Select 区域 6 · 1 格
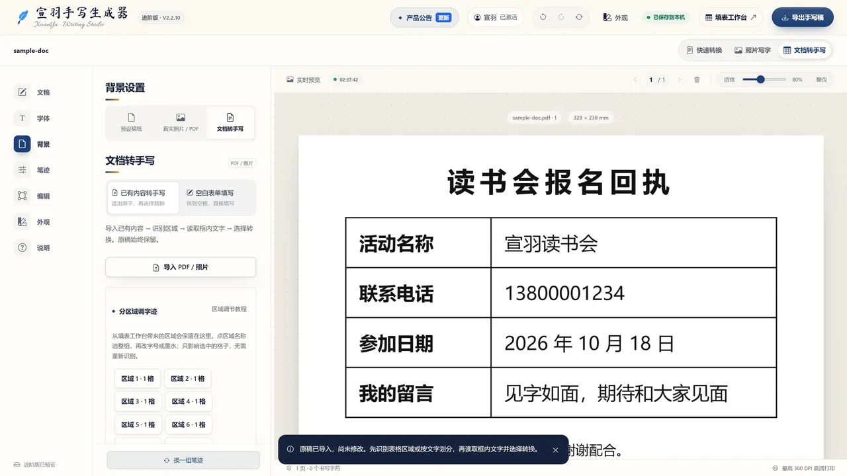 188,424
